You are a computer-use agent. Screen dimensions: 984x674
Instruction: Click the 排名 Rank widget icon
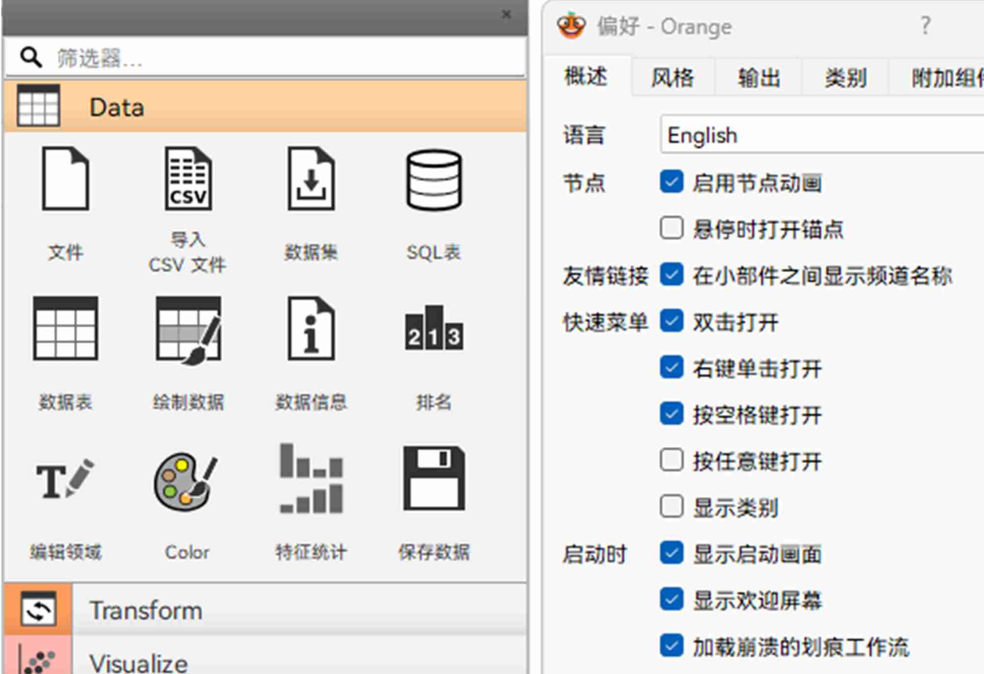pos(433,328)
